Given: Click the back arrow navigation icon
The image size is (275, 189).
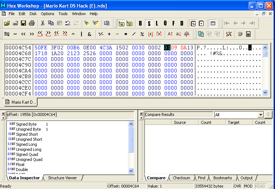Looking at the screenshot, I should tap(235, 23).
